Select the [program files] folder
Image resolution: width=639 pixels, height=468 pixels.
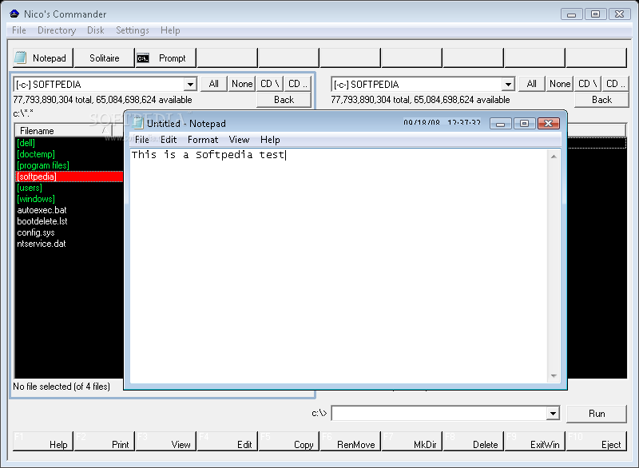43,165
